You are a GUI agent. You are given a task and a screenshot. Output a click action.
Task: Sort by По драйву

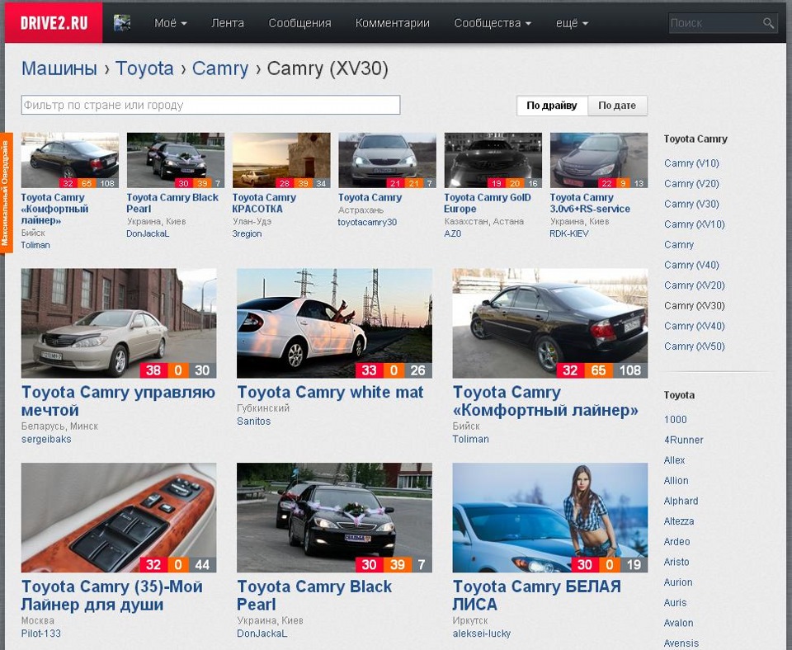[x=552, y=106]
